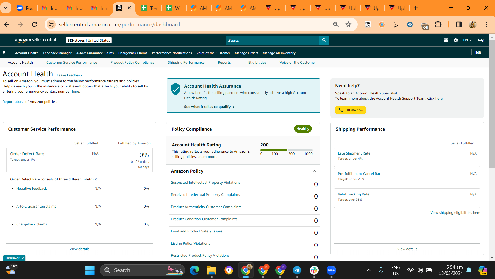The width and height of the screenshot is (495, 279).
Task: Click the bookmark flag icon on favorites bar
Action: tap(4, 53)
